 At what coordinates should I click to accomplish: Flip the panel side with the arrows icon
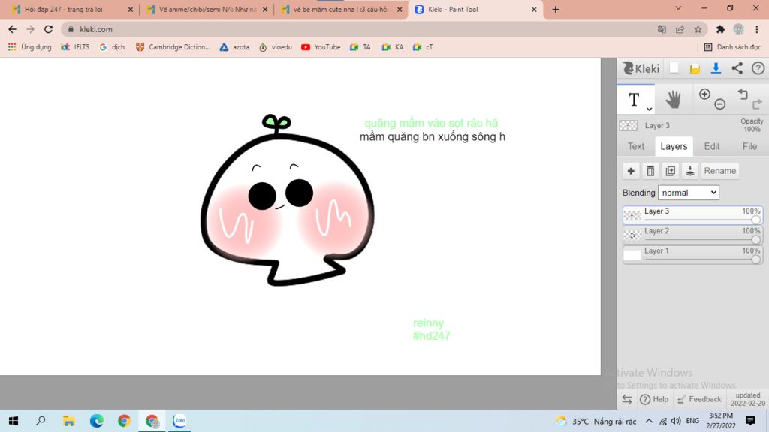[x=627, y=399]
